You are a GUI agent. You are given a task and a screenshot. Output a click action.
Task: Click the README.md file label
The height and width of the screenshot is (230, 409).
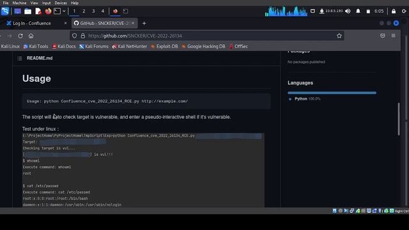40,58
